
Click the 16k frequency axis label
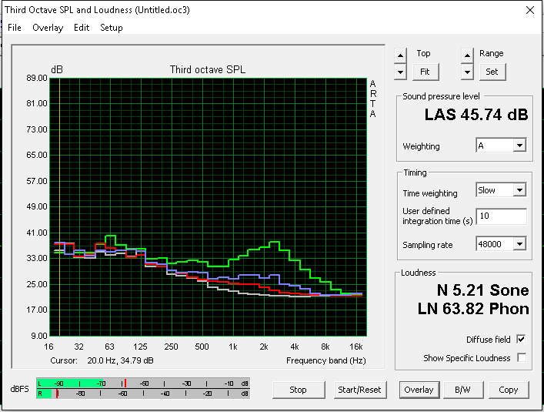356,347
